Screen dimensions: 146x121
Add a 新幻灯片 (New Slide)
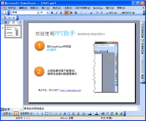tap(127, 13)
